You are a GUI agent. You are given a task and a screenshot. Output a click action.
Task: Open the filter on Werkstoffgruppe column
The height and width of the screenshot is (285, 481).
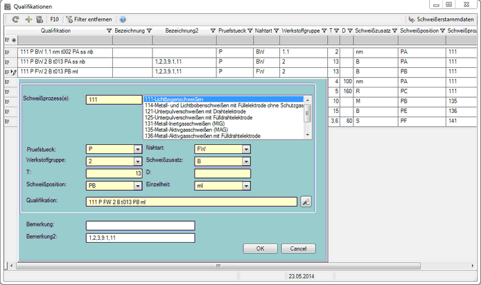322,32
